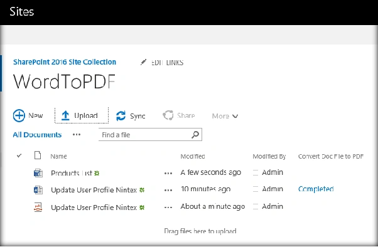The width and height of the screenshot is (378, 247).
Task: Click the Completed workflow status link
Action: (316, 189)
